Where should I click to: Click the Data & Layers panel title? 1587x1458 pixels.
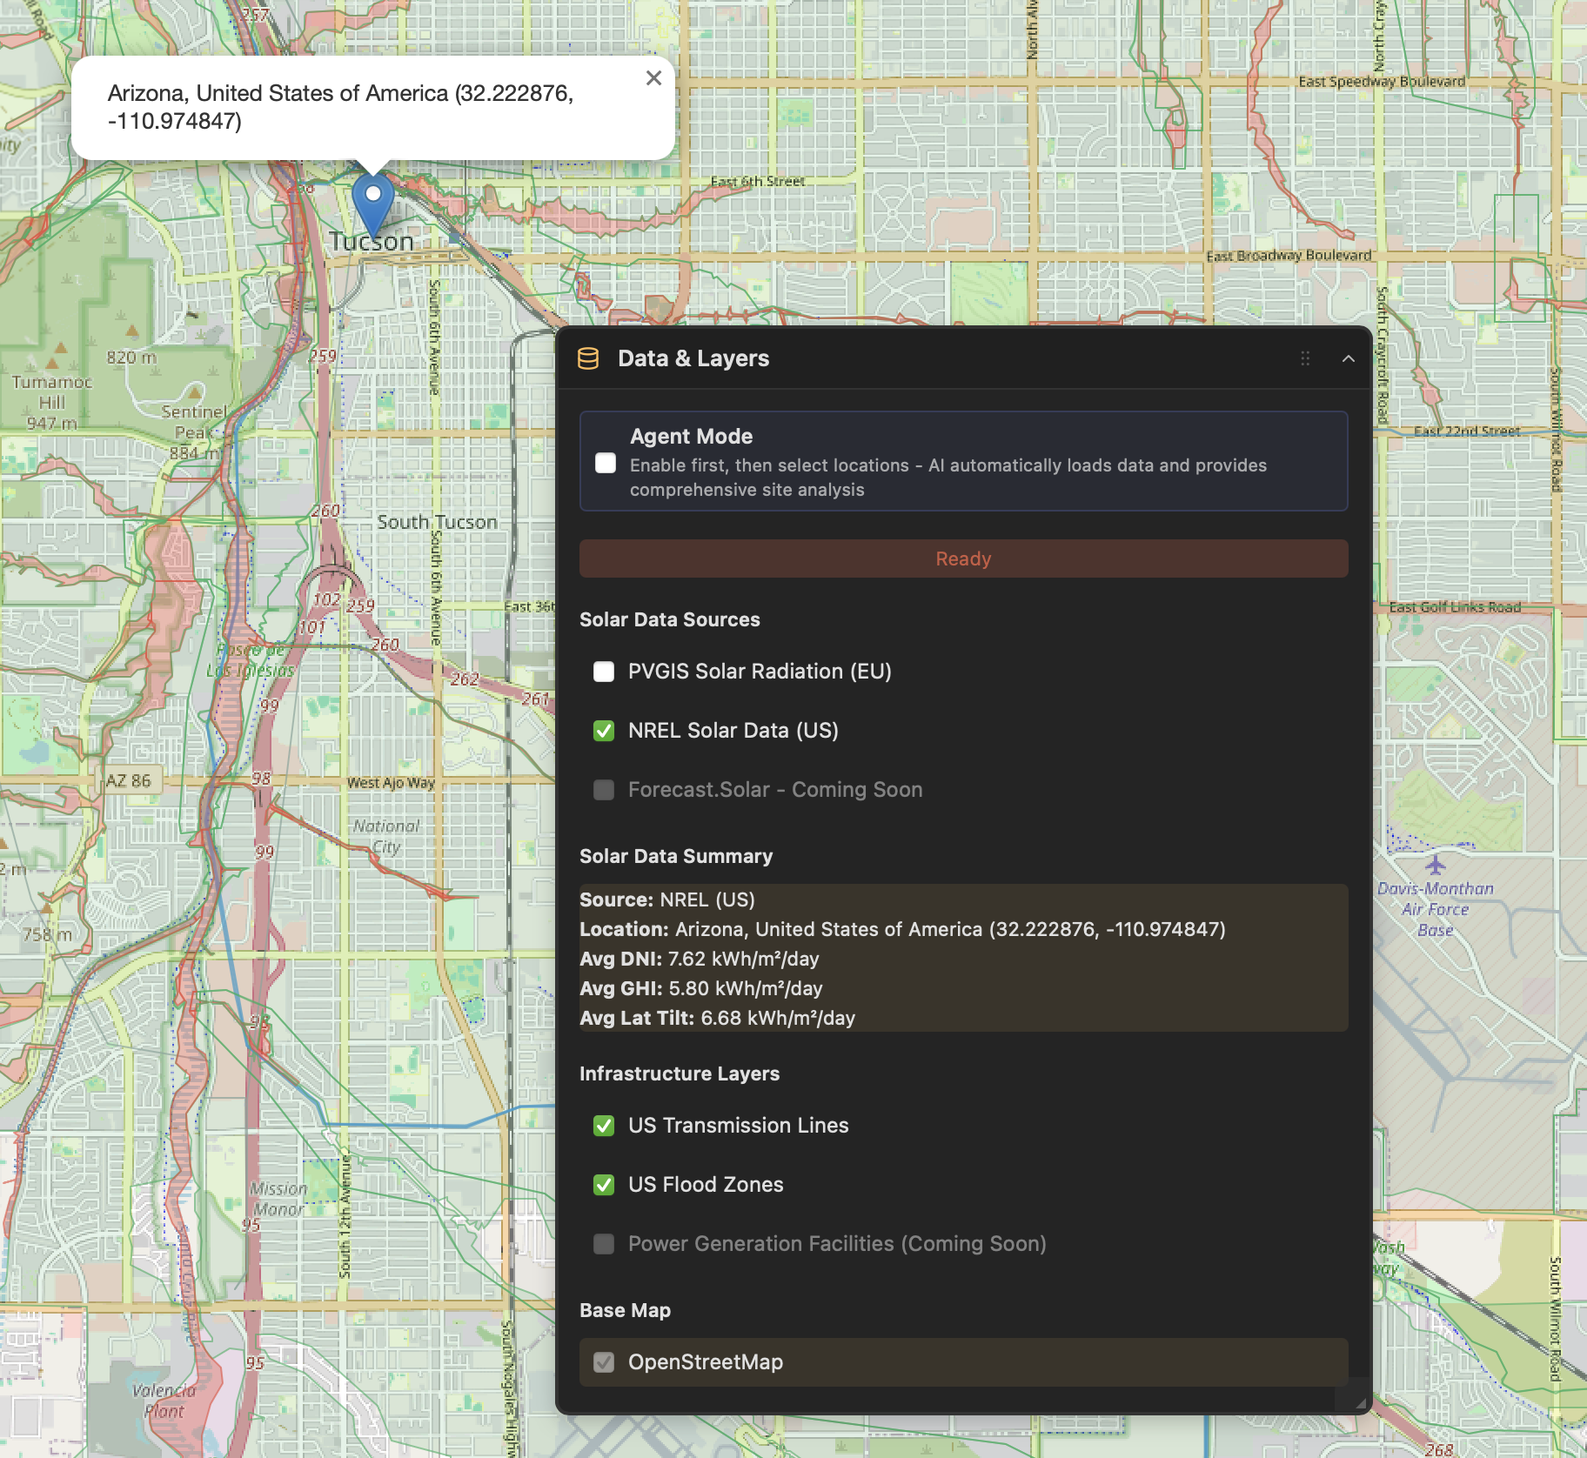[693, 358]
